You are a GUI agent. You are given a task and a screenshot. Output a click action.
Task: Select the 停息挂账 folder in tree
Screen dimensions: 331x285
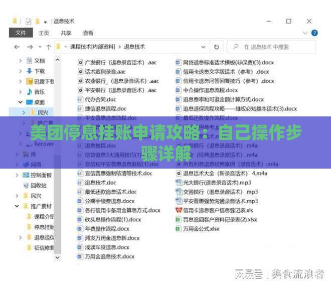tap(41, 227)
